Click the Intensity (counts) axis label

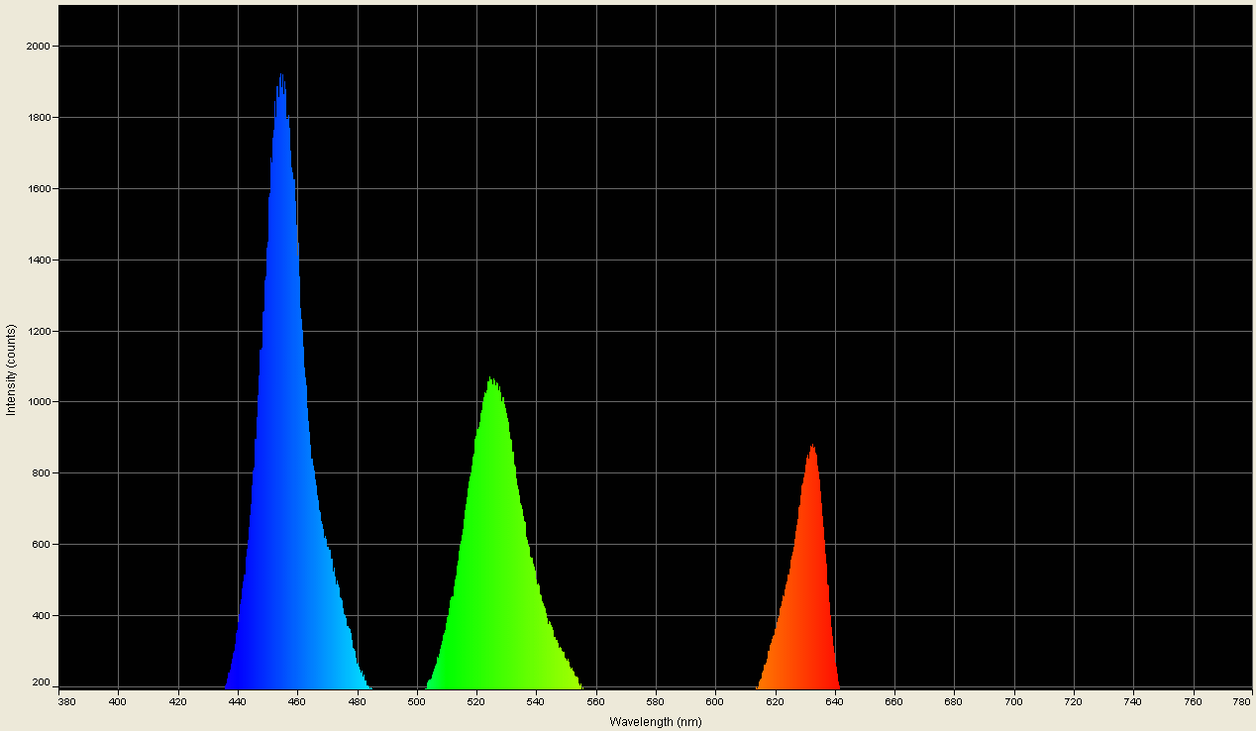coord(11,365)
